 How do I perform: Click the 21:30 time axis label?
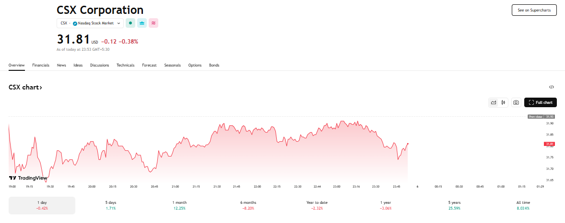[217, 187]
